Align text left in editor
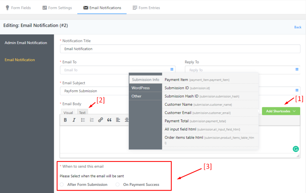The height and width of the screenshot is (193, 306). click(118, 120)
